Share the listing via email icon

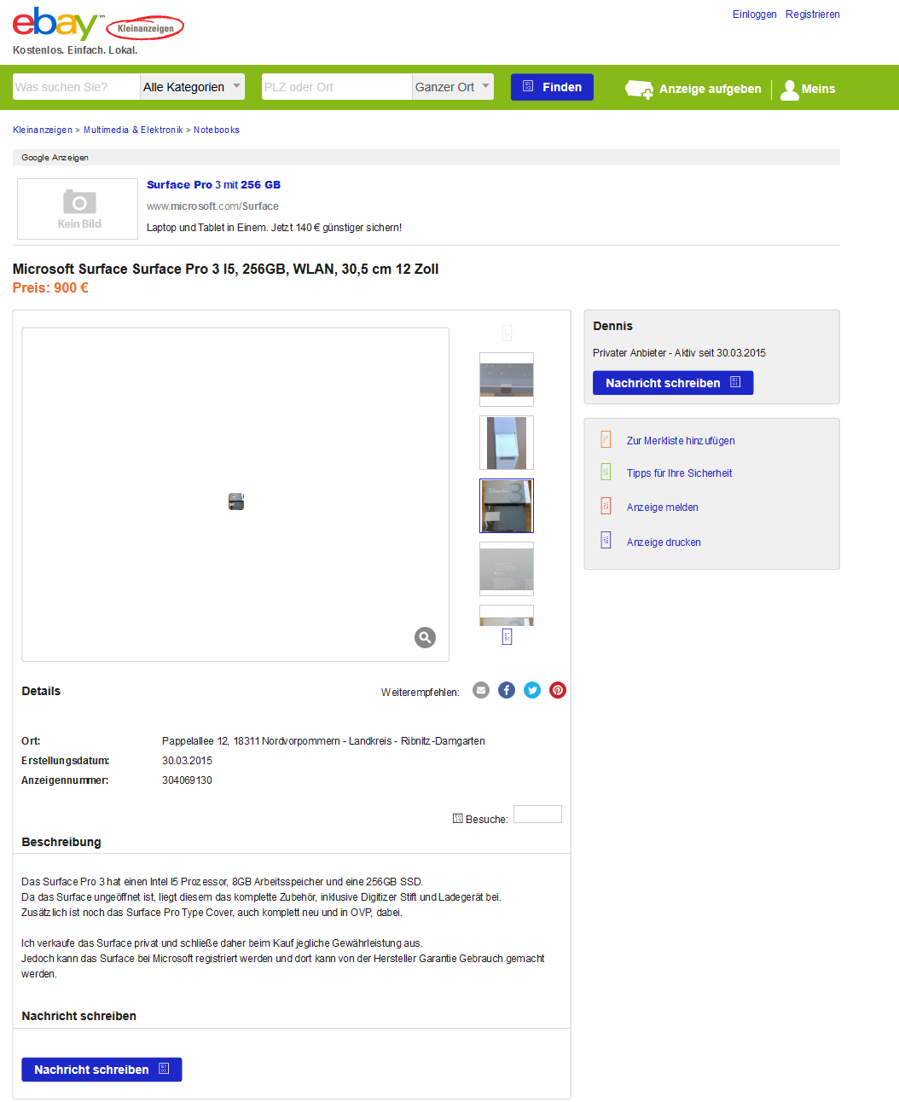pos(481,690)
